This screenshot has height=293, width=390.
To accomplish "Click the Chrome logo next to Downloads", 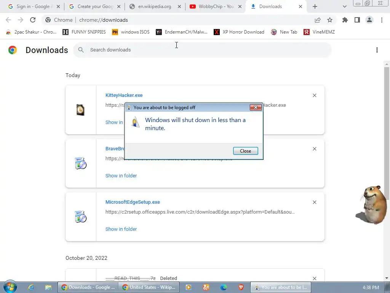I will coord(13,50).
